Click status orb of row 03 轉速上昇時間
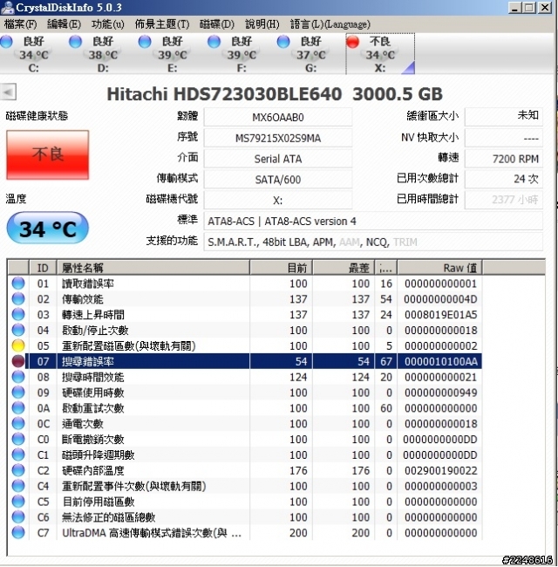This screenshot has height=567, width=558. 18,314
